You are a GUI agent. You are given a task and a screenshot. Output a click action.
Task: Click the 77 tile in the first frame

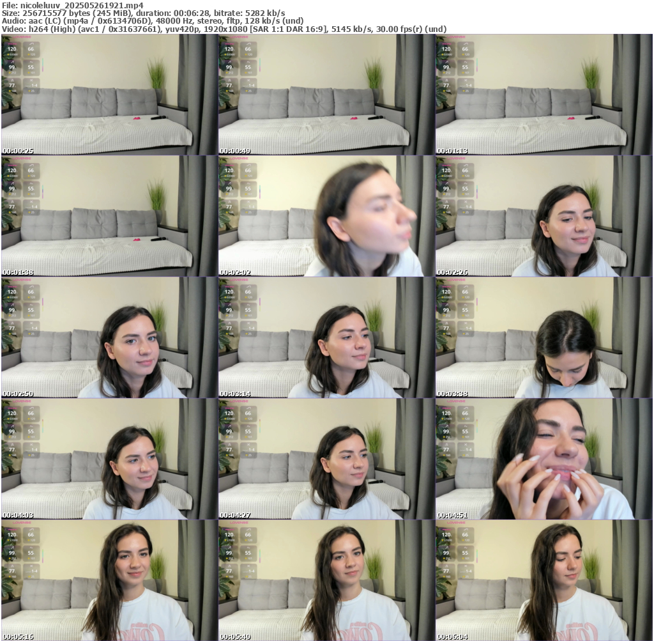12,85
